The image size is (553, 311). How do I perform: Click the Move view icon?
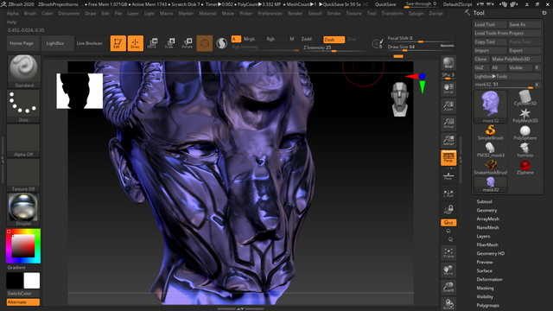[x=448, y=270]
